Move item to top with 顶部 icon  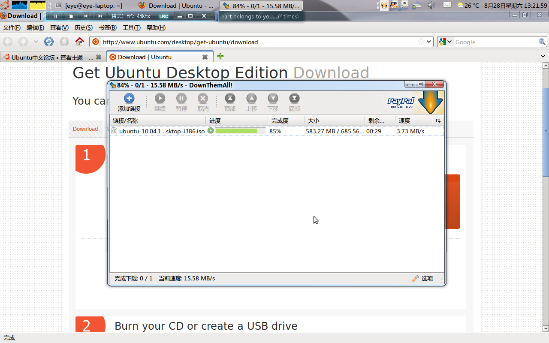[230, 99]
